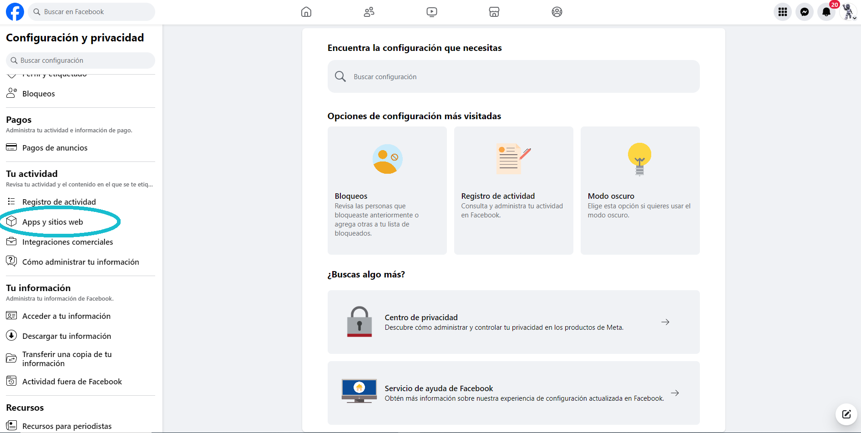The height and width of the screenshot is (433, 861).
Task: Select Apps y sitios web
Action: (x=53, y=222)
